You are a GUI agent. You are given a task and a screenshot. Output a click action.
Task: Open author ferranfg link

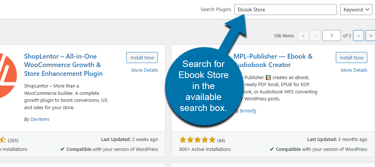point(248,111)
